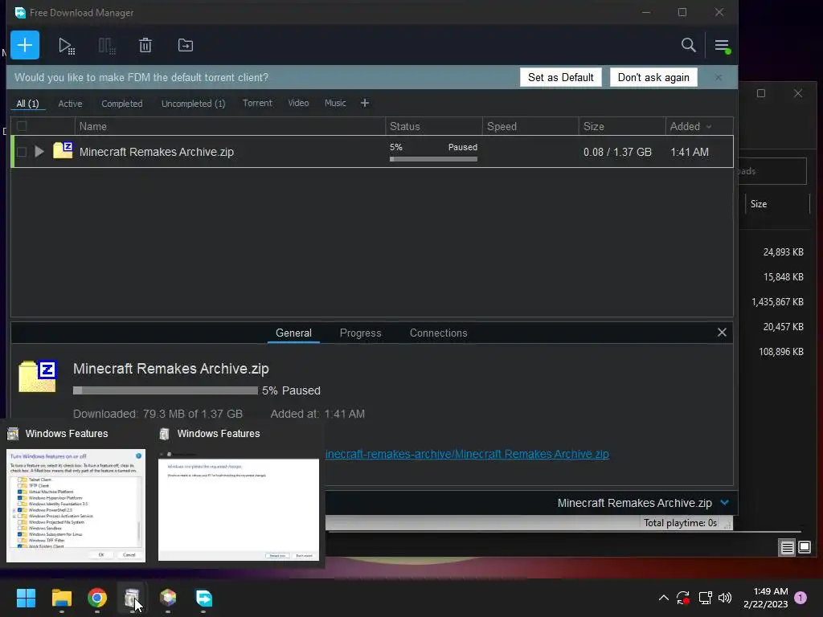Screen dimensions: 823x617
Task: Add a new filter tag with plus
Action: [365, 103]
